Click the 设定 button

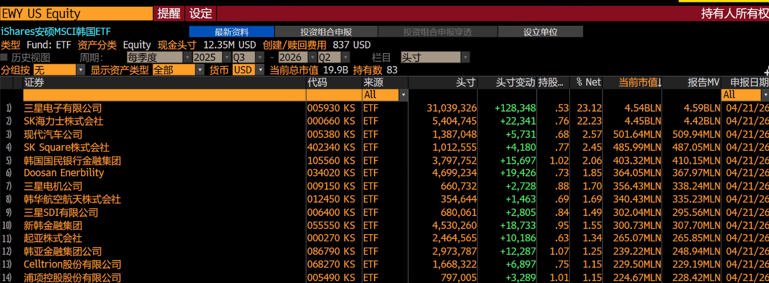[201, 13]
